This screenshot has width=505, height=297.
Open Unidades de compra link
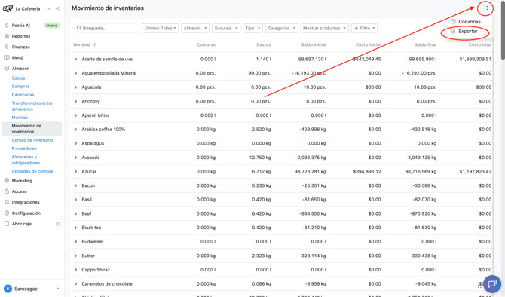tap(32, 171)
